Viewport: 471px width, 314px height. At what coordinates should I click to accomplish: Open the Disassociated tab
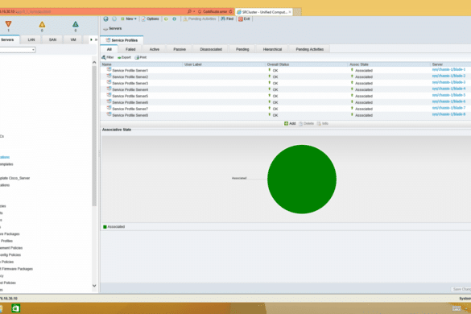(x=211, y=49)
